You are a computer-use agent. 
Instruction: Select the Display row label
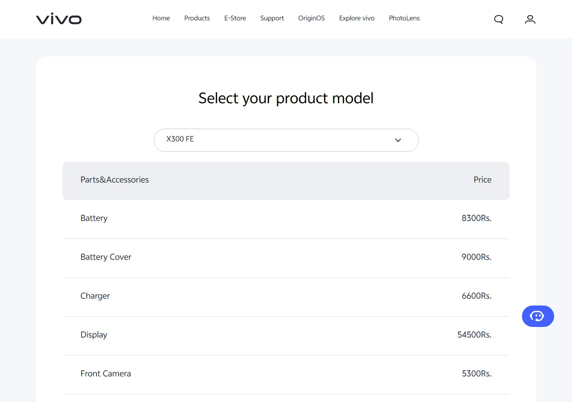pos(94,335)
